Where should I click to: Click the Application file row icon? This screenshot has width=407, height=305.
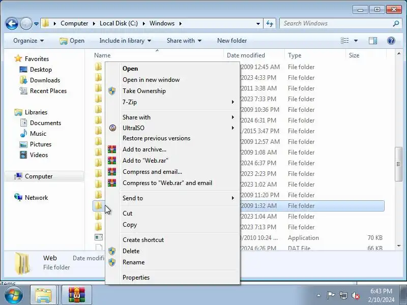click(x=99, y=237)
